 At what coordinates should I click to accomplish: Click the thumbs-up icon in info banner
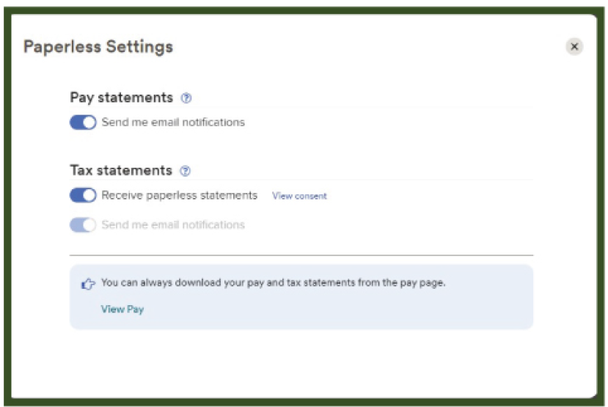[x=88, y=284]
